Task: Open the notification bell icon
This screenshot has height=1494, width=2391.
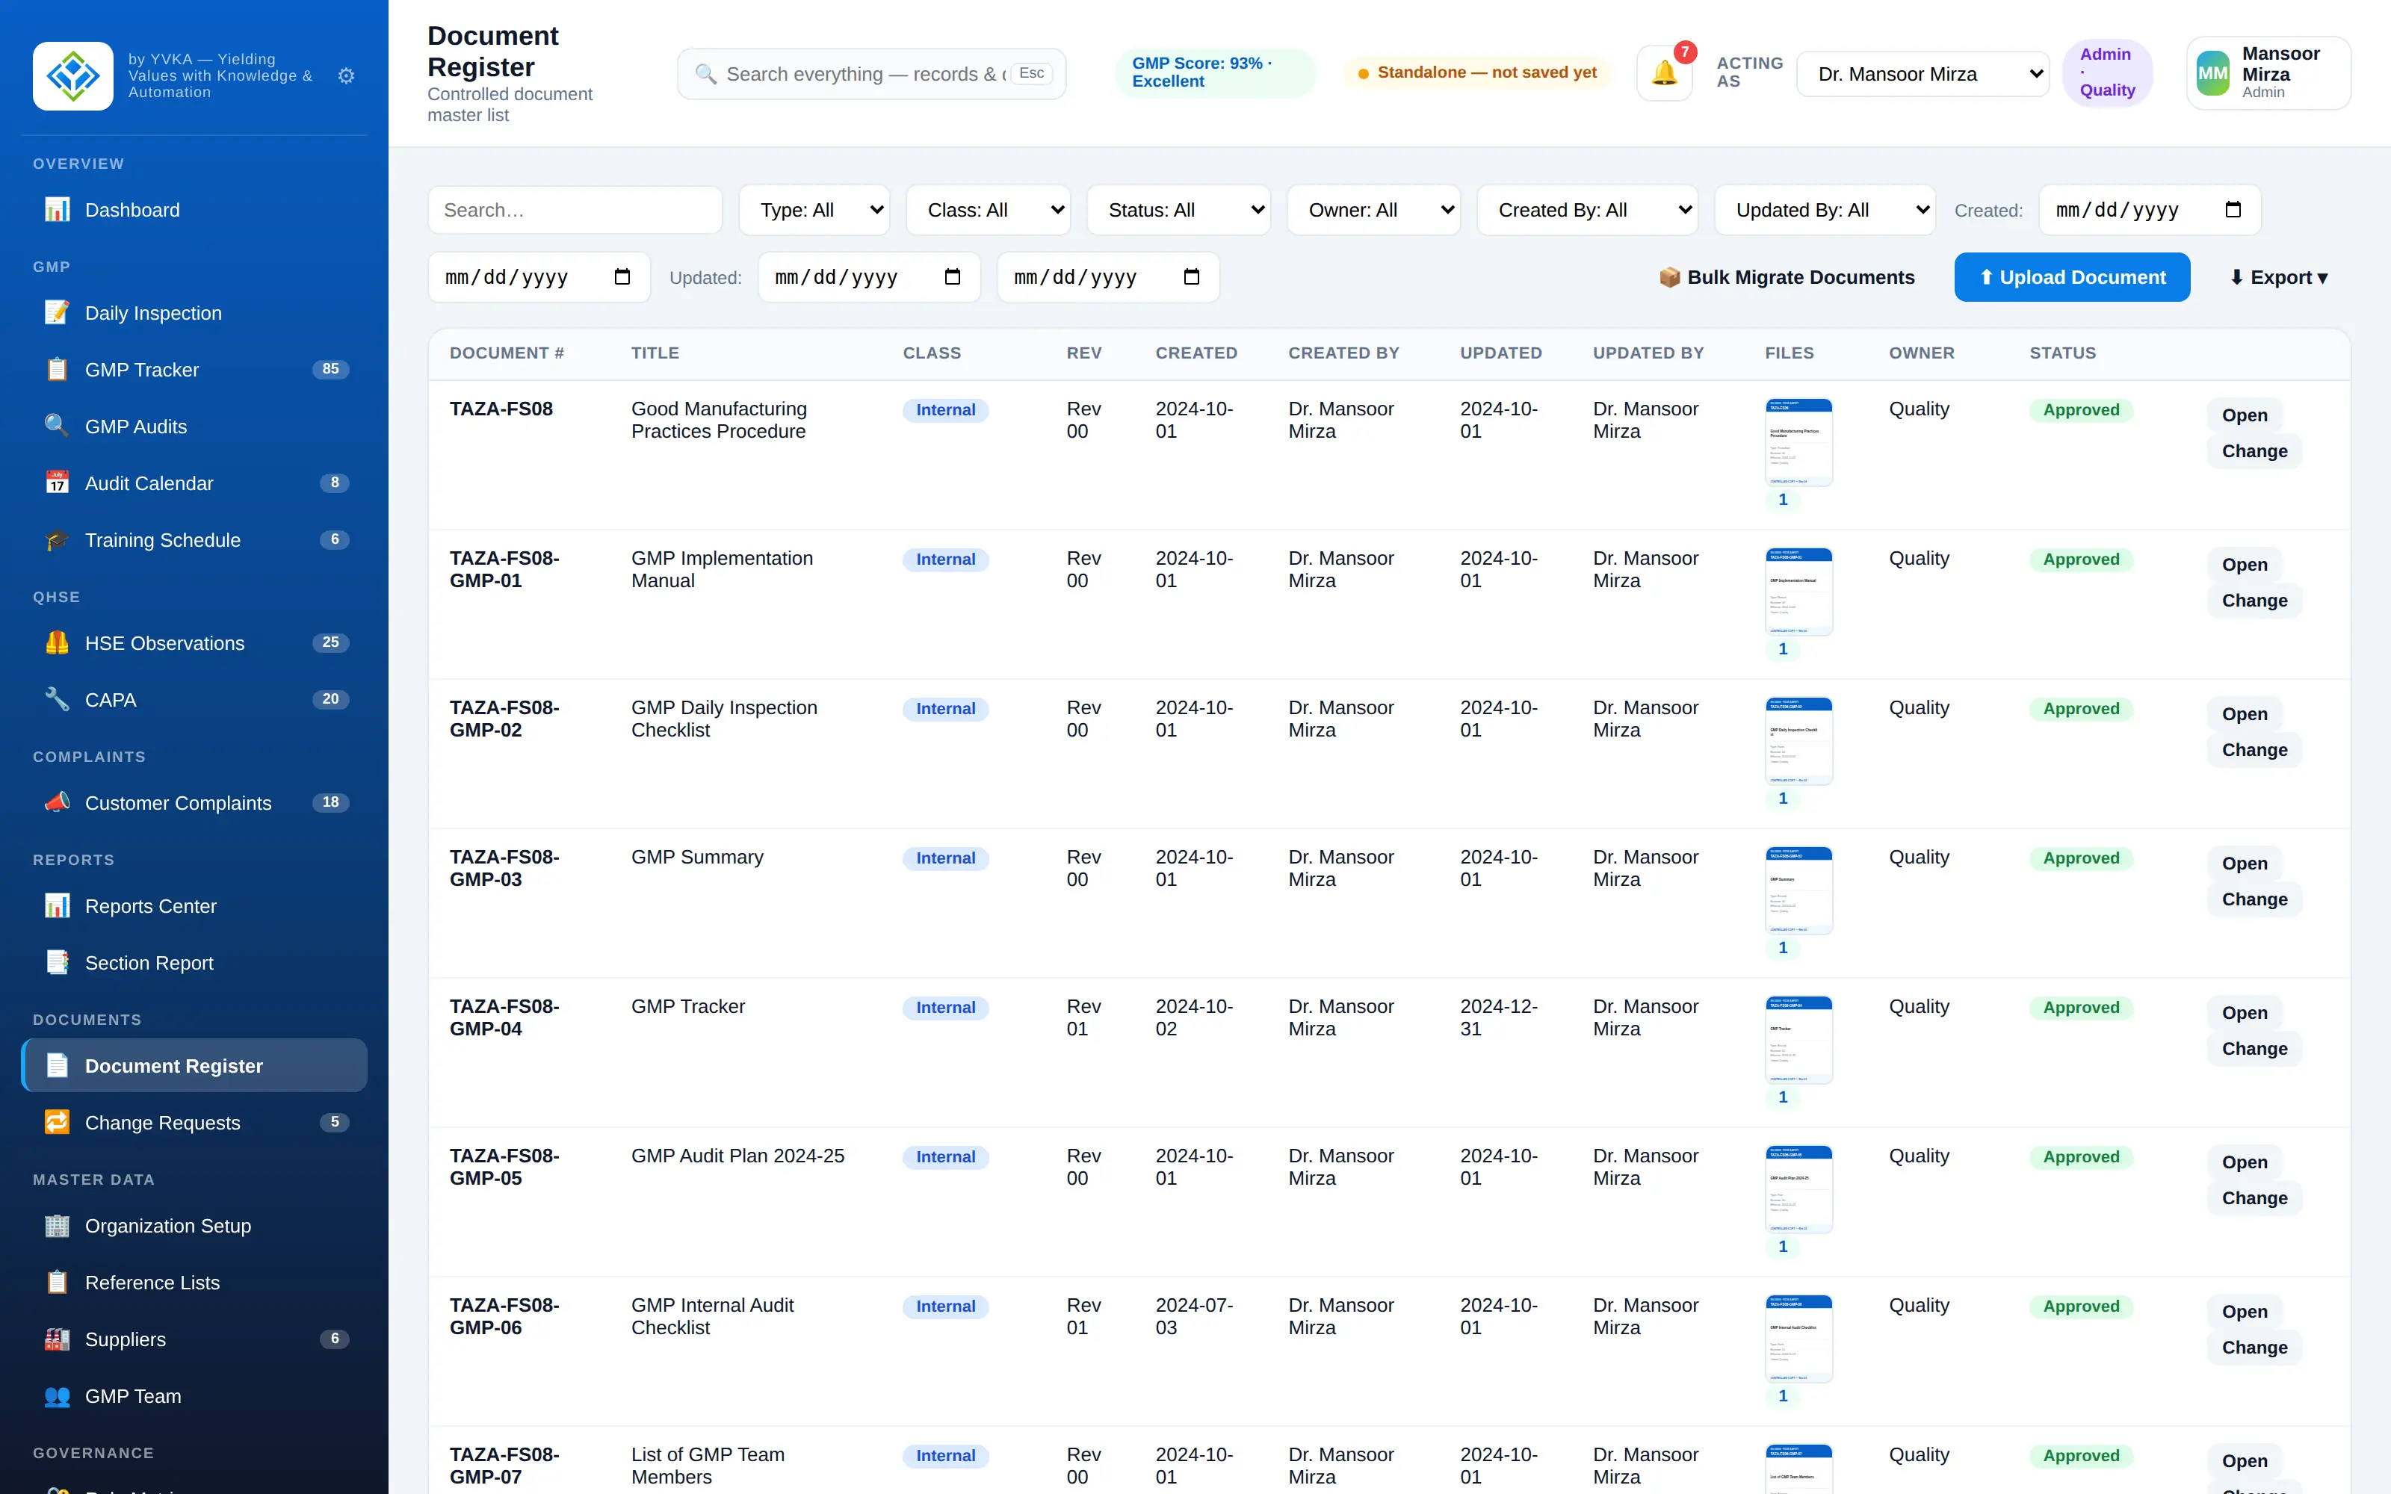Action: pyautogui.click(x=1665, y=73)
